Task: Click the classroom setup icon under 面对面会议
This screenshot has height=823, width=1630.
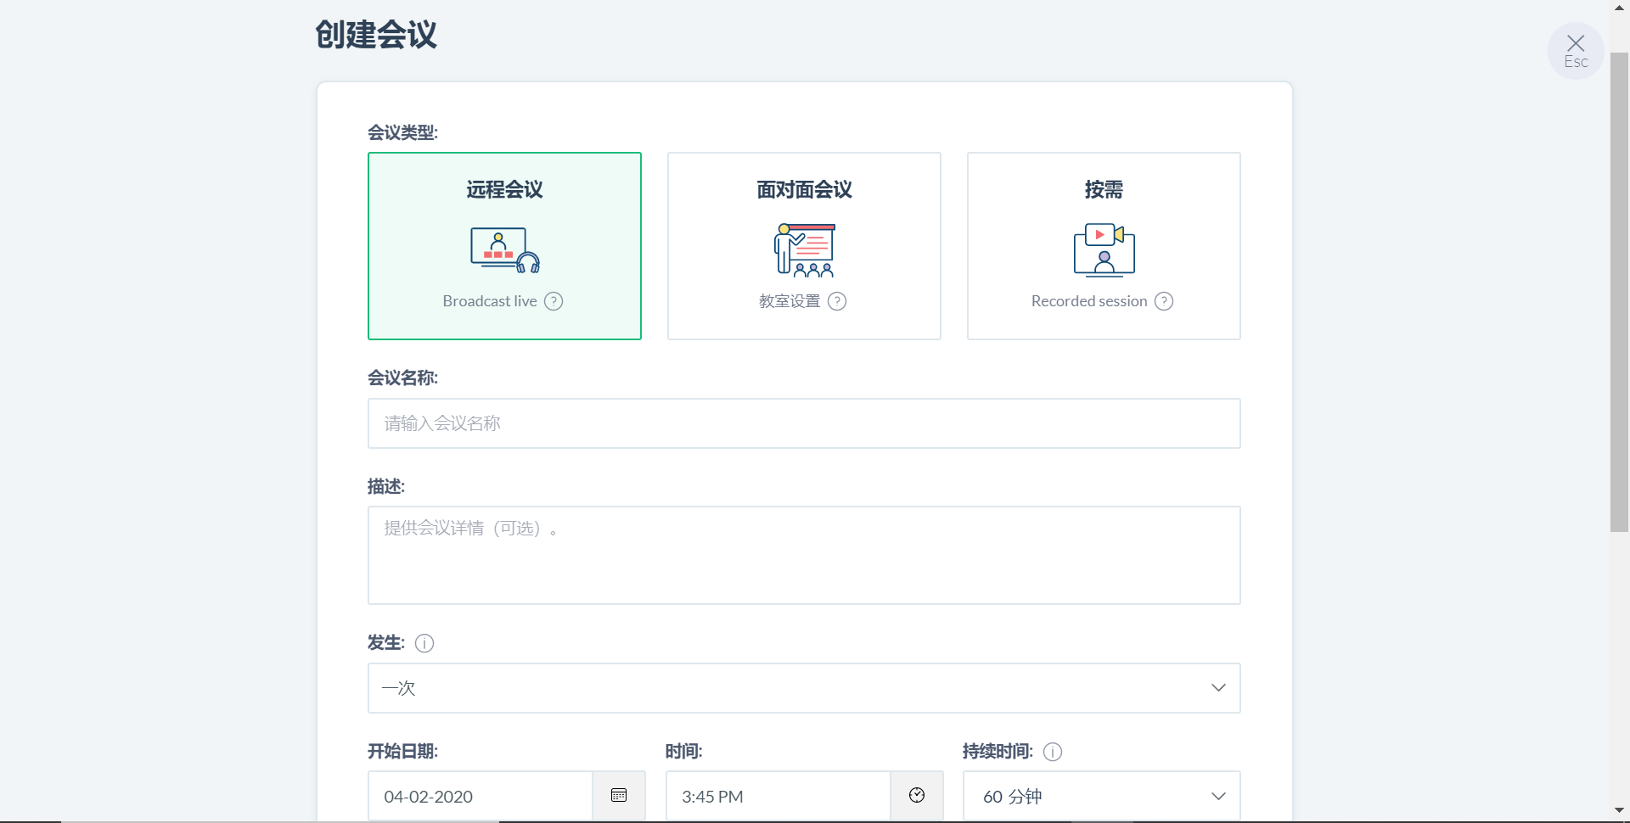Action: coord(803,249)
